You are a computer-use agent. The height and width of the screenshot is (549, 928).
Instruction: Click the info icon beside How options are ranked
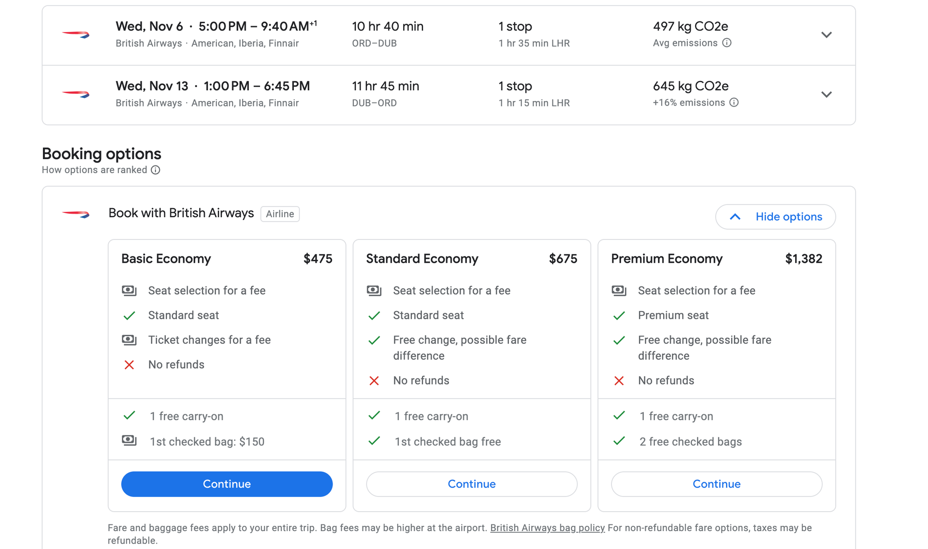pyautogui.click(x=155, y=170)
